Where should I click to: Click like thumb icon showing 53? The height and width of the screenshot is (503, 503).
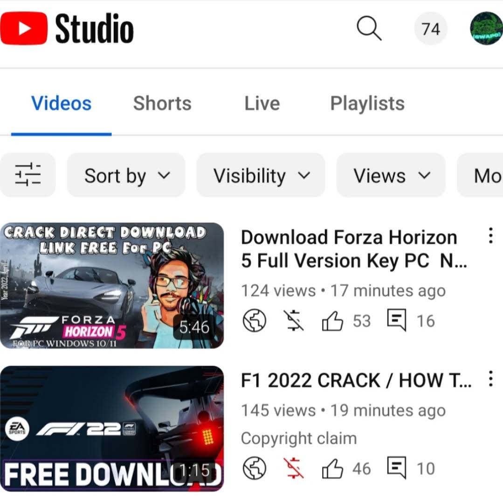[332, 320]
